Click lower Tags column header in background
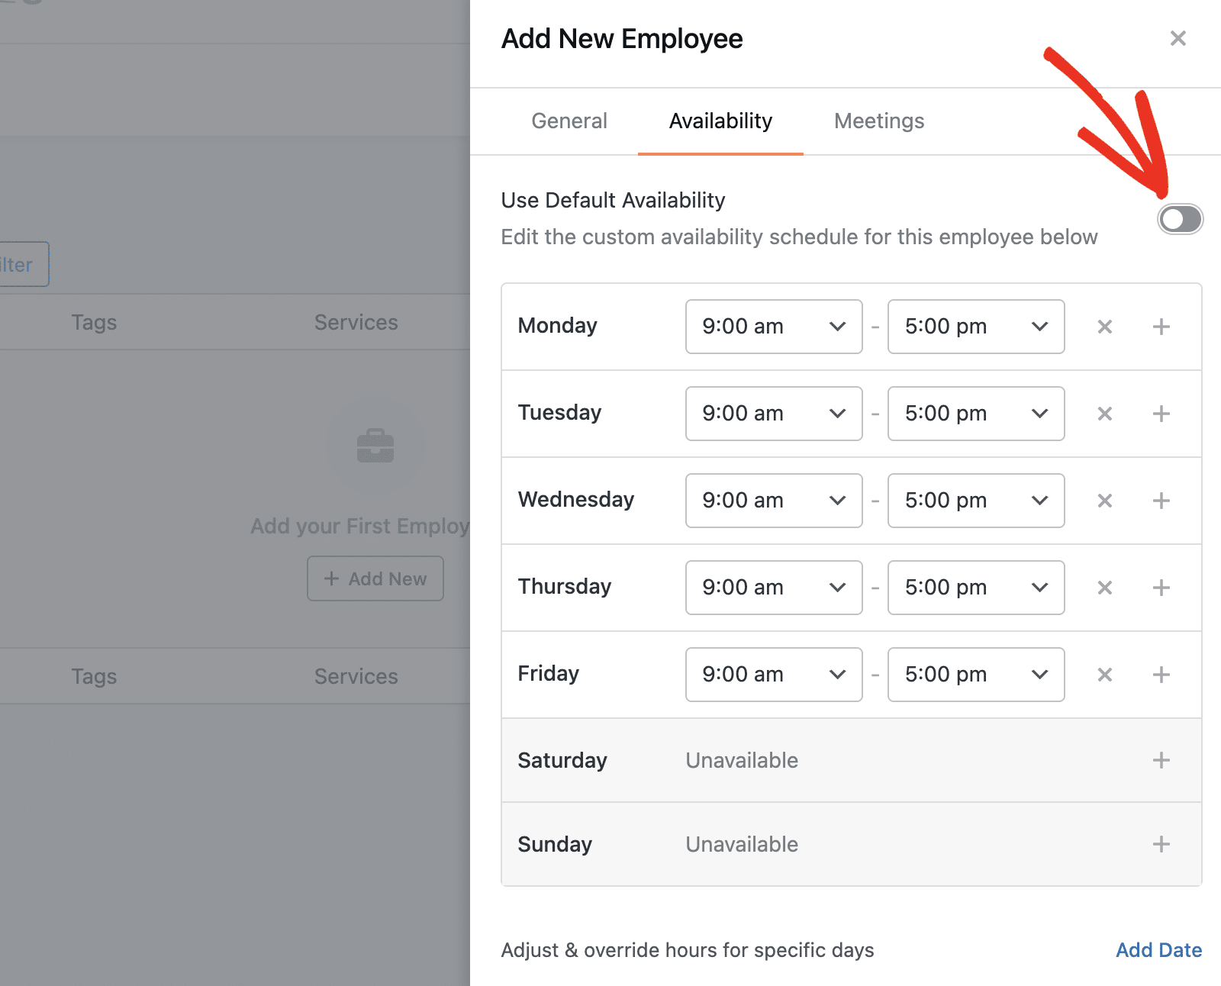 click(x=94, y=676)
